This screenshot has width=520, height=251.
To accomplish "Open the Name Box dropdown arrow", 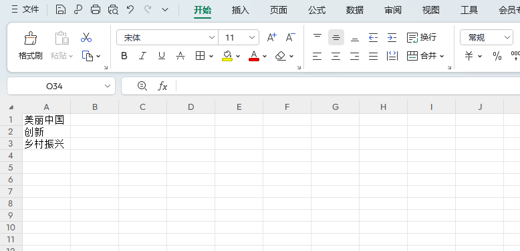I will click(108, 86).
